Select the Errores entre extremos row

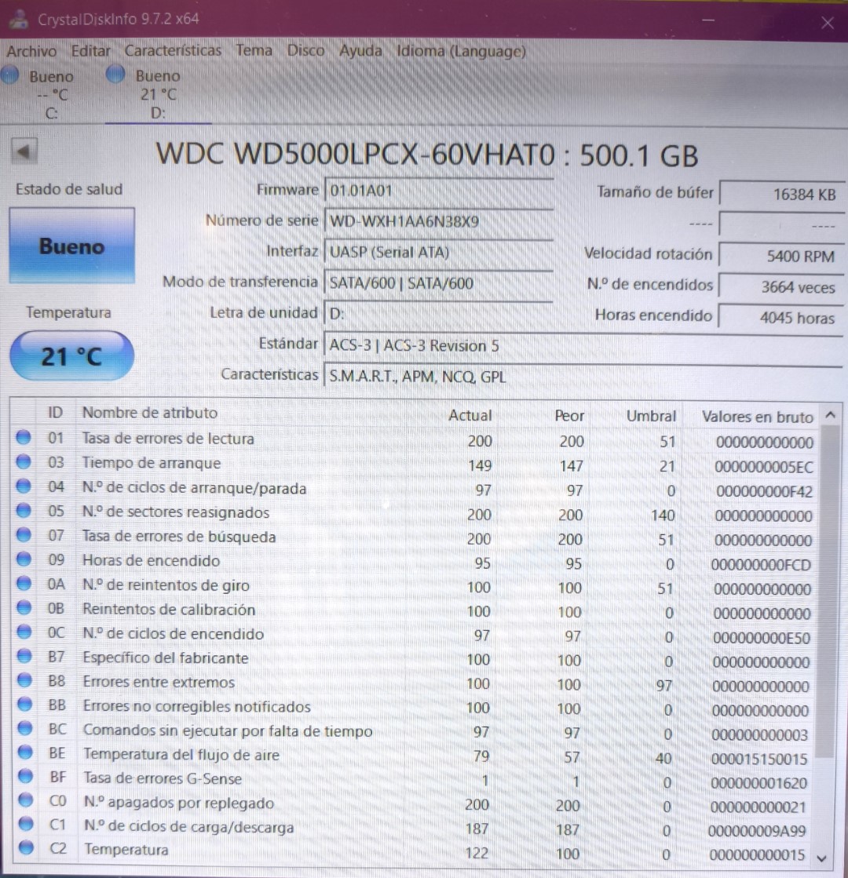pos(415,683)
